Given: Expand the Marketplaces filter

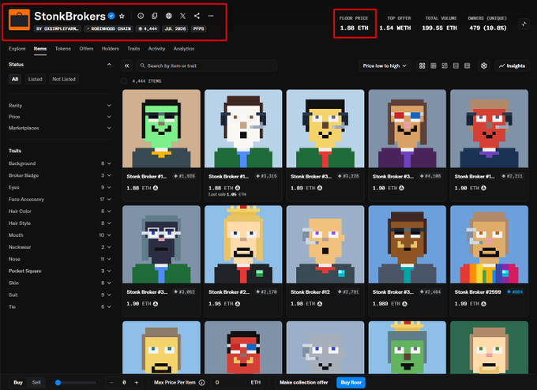Looking at the screenshot, I should tap(60, 128).
